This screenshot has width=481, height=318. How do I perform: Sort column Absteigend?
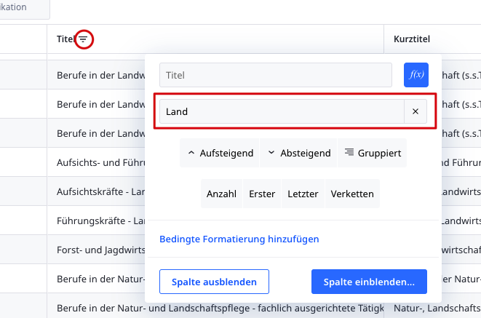[299, 153]
